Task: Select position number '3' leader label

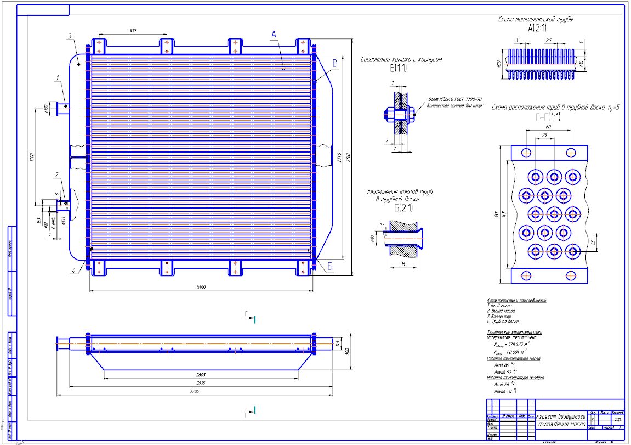Action: 70,36
